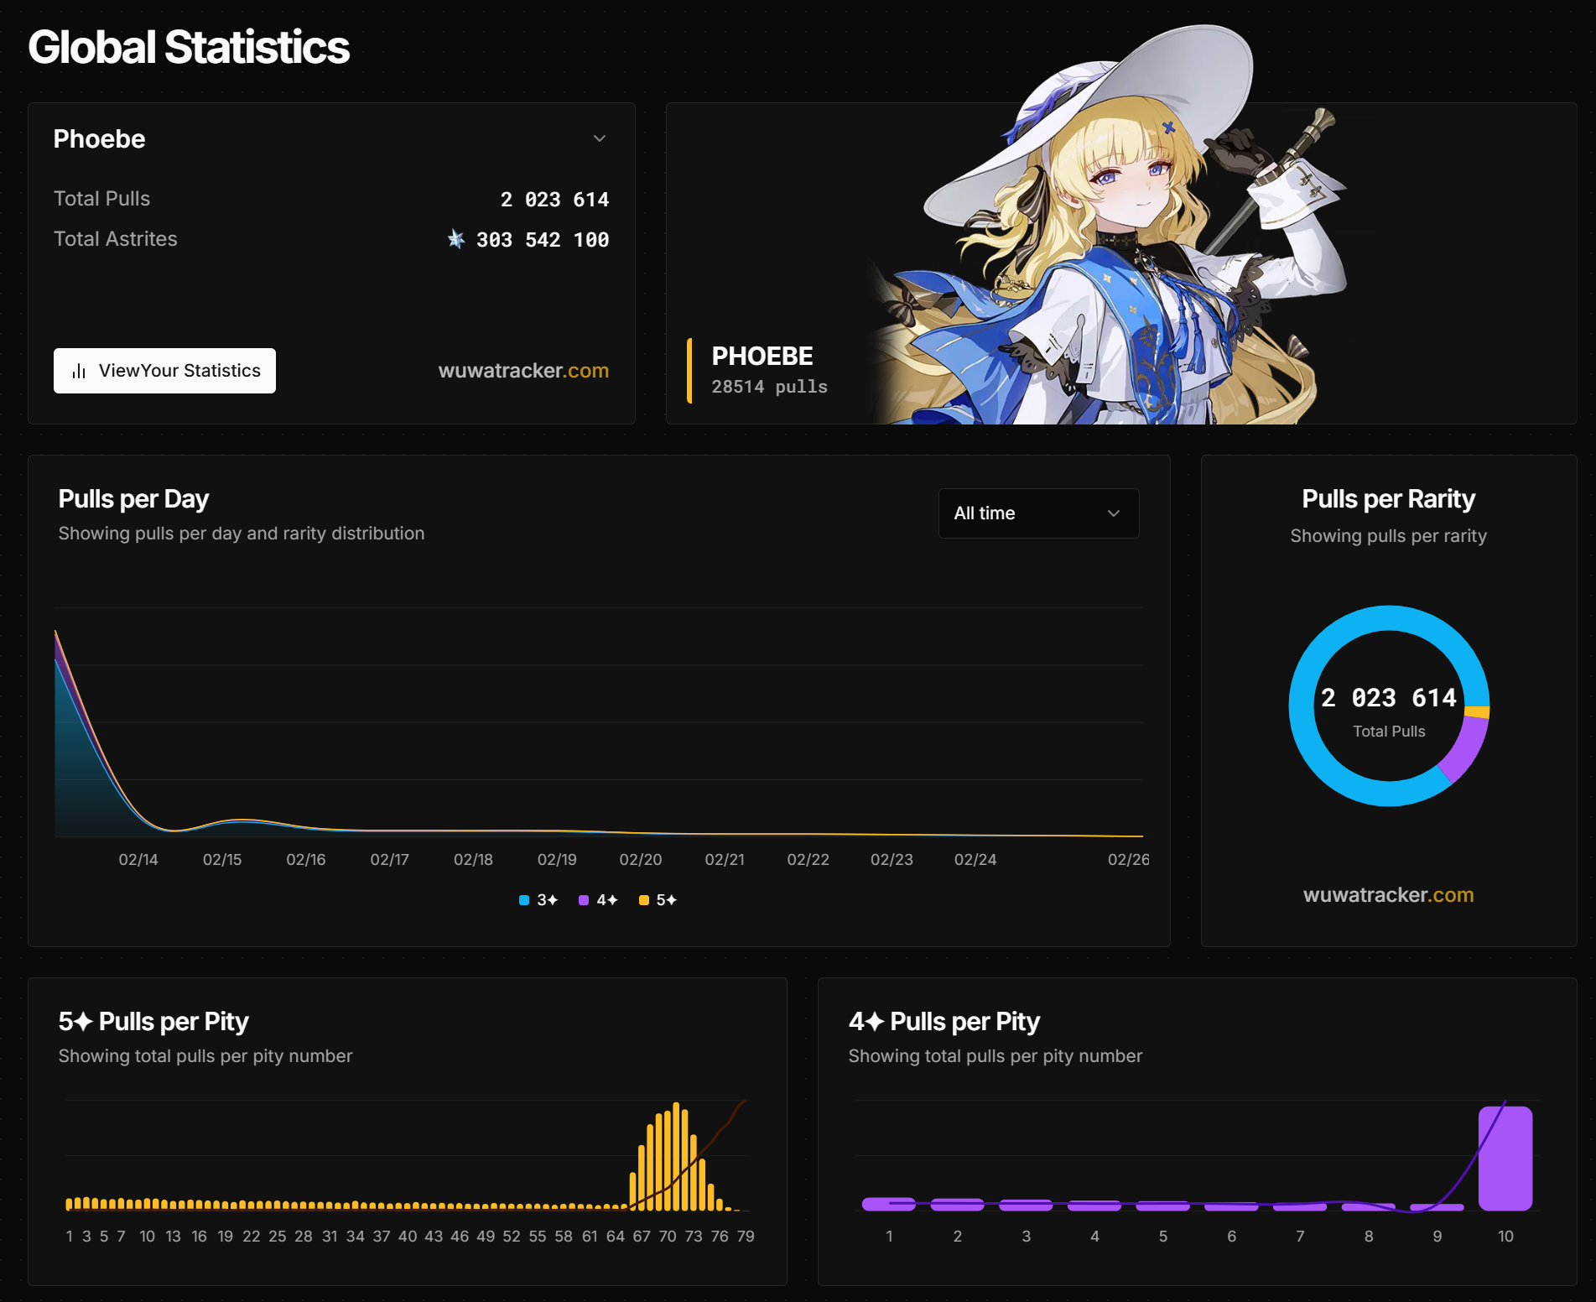
Task: Open the Phoebe banner dropdown
Action: (x=330, y=138)
